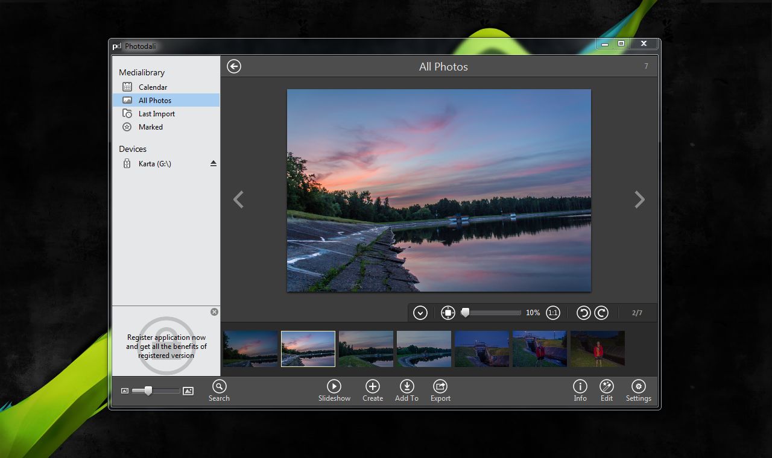Open the Edit tools
The image size is (772, 458).
607,391
